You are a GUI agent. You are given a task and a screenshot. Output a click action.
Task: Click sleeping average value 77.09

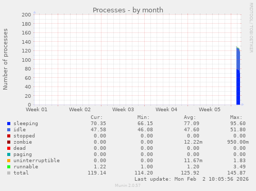coord(192,124)
